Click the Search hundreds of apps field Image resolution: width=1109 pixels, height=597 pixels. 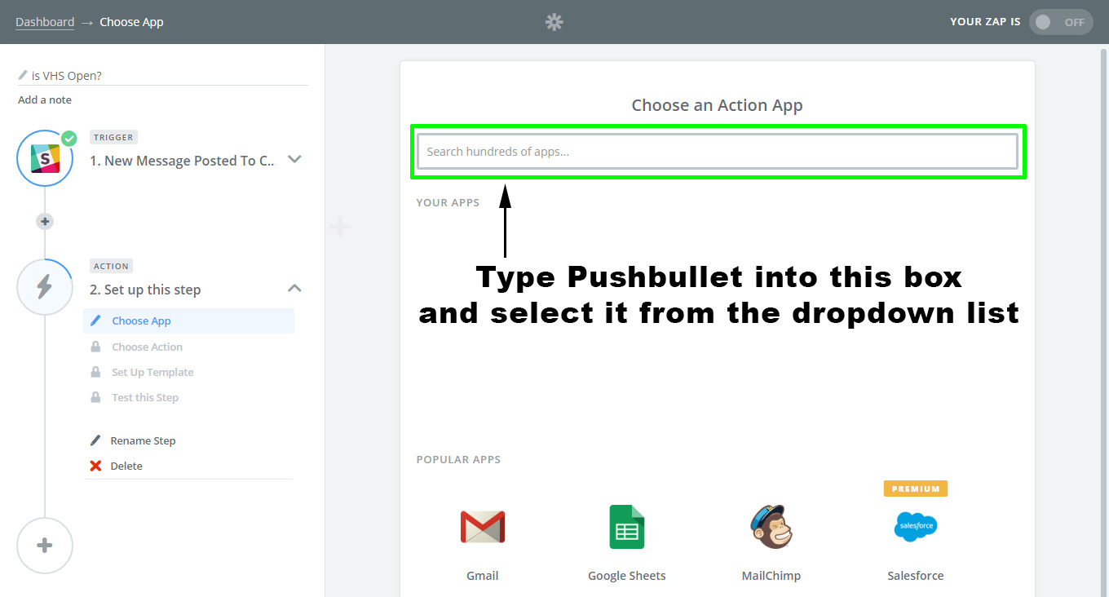pyautogui.click(x=718, y=152)
